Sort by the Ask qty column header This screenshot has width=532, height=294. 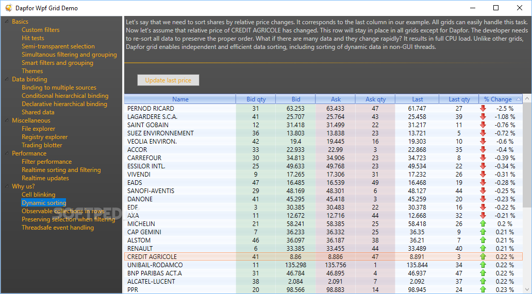(x=375, y=99)
